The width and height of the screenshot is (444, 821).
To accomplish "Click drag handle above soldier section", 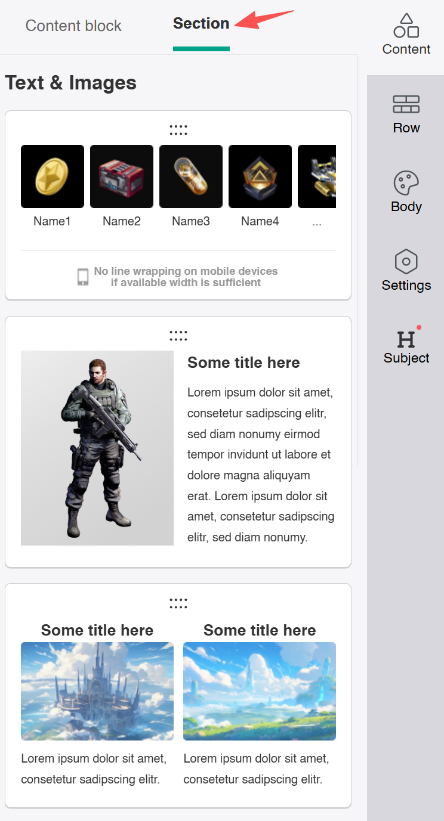I will (x=178, y=336).
